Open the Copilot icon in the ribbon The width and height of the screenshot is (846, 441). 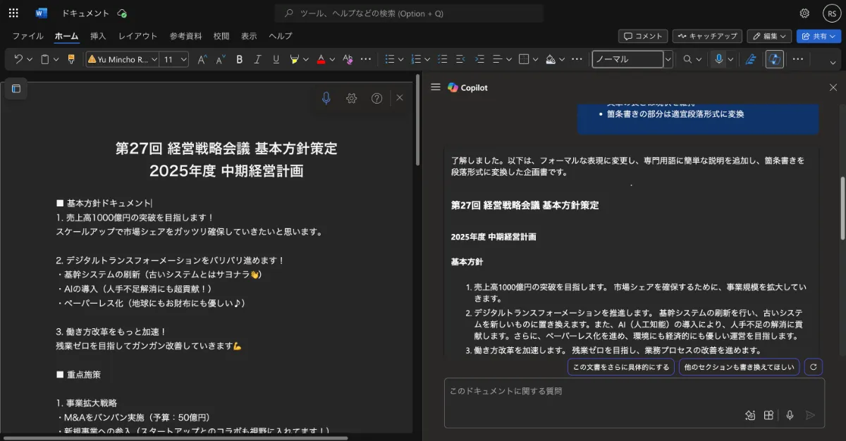pos(774,59)
